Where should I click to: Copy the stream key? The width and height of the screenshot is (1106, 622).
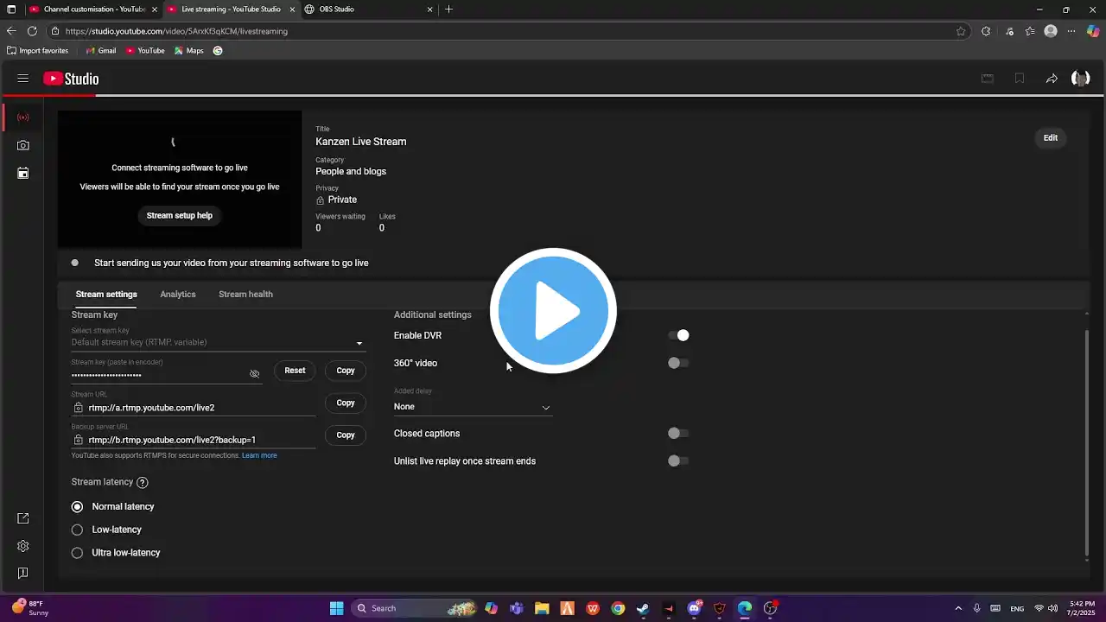[346, 371]
